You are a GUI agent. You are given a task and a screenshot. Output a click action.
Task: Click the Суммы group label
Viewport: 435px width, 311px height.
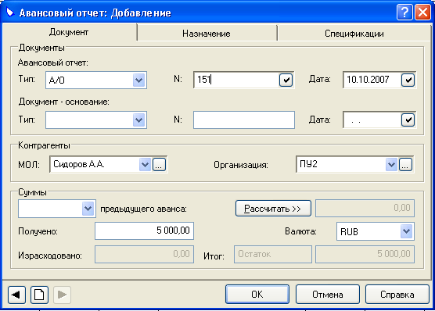(32, 192)
